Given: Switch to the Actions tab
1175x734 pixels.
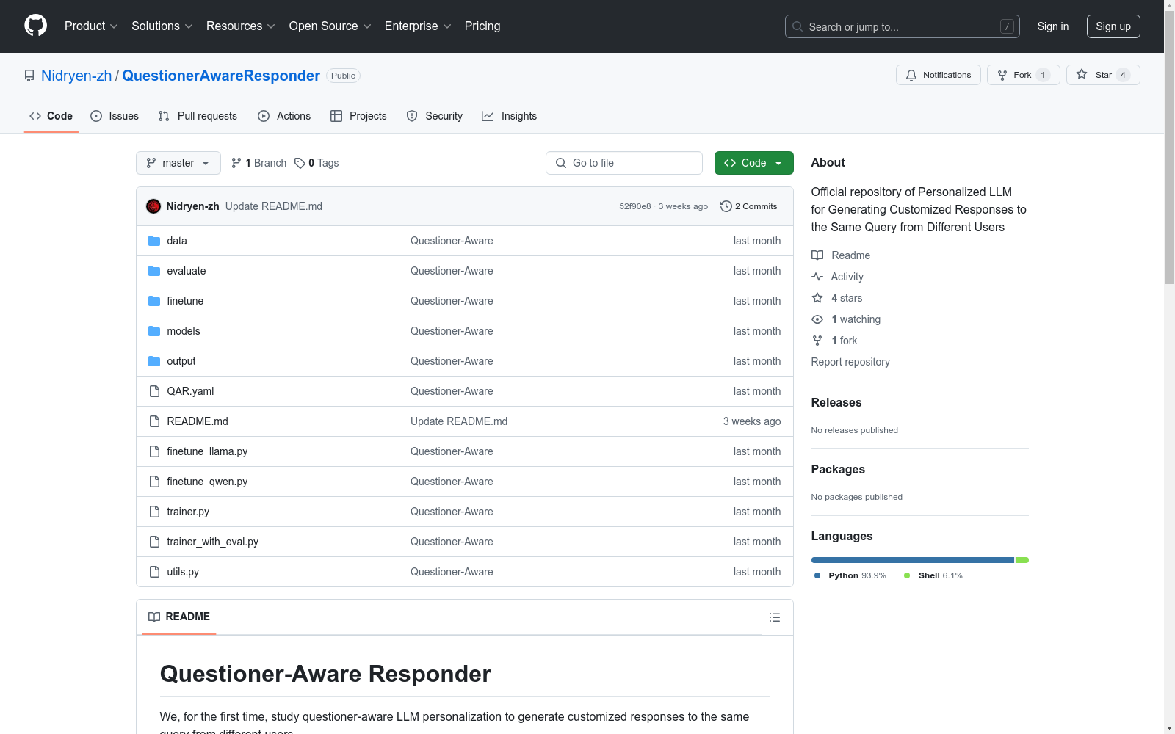Looking at the screenshot, I should tap(284, 116).
